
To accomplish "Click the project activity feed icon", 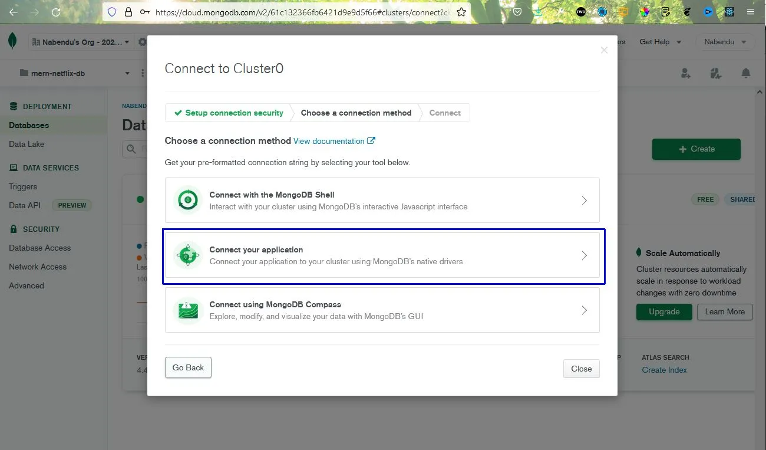I will (x=715, y=73).
